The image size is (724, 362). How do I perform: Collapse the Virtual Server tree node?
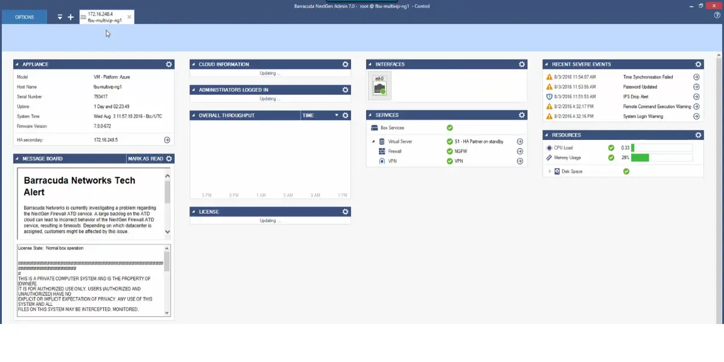pos(373,142)
